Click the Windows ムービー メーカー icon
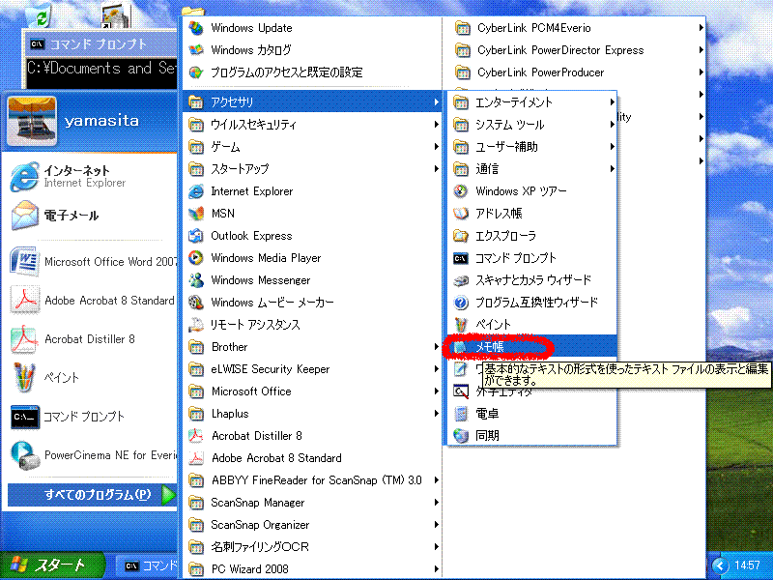773x580 pixels. point(196,303)
